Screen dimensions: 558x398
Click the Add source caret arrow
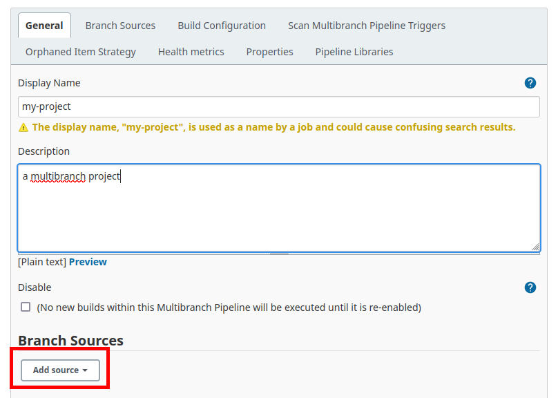coord(85,370)
